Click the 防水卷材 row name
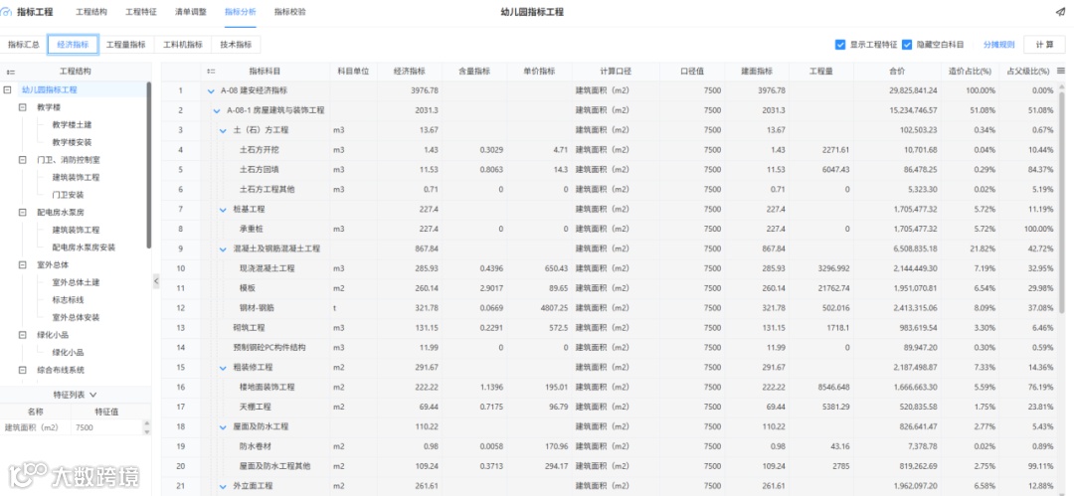The width and height of the screenshot is (1074, 496). (256, 446)
